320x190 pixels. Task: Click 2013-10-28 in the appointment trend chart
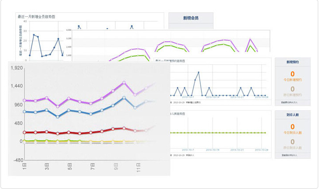(x=261, y=97)
